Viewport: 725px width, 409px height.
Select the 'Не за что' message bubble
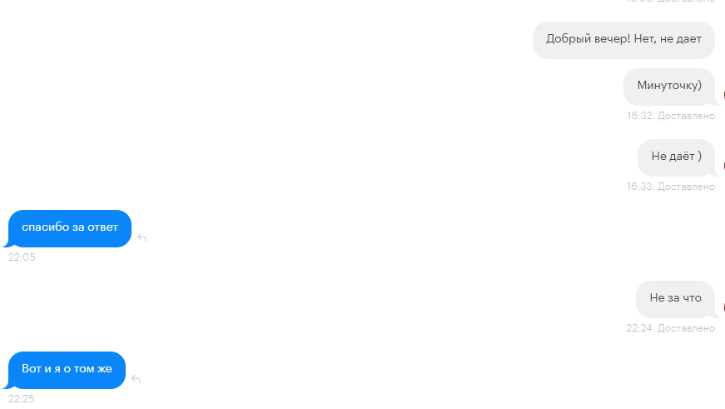[x=676, y=299]
